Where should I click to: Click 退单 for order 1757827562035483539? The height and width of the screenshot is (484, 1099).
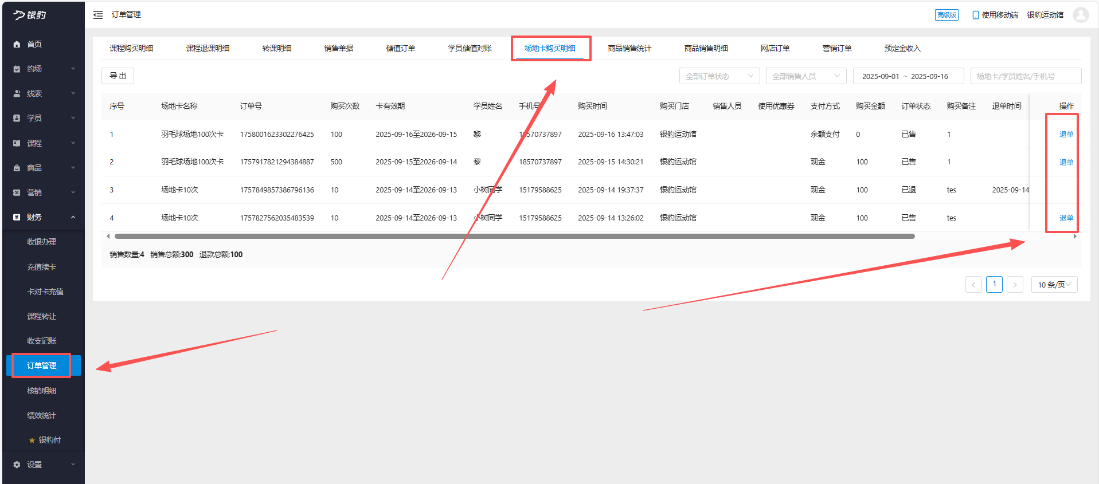click(x=1066, y=218)
